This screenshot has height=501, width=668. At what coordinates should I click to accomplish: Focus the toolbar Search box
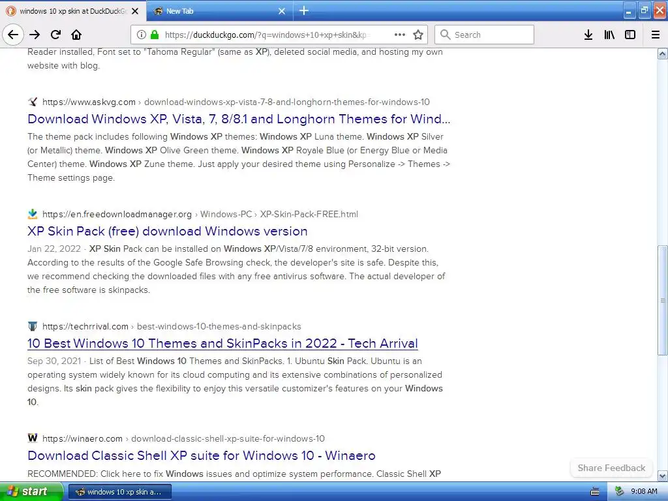484,35
